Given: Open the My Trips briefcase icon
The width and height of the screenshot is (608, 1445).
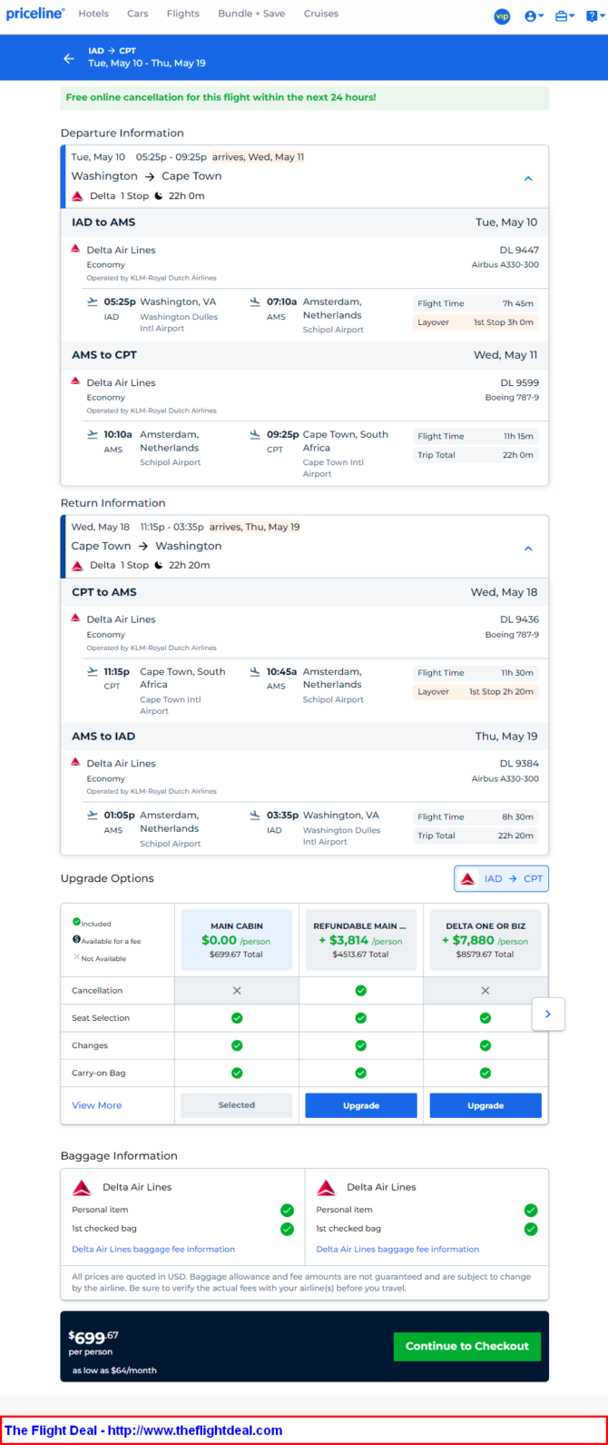Looking at the screenshot, I should tap(565, 16).
